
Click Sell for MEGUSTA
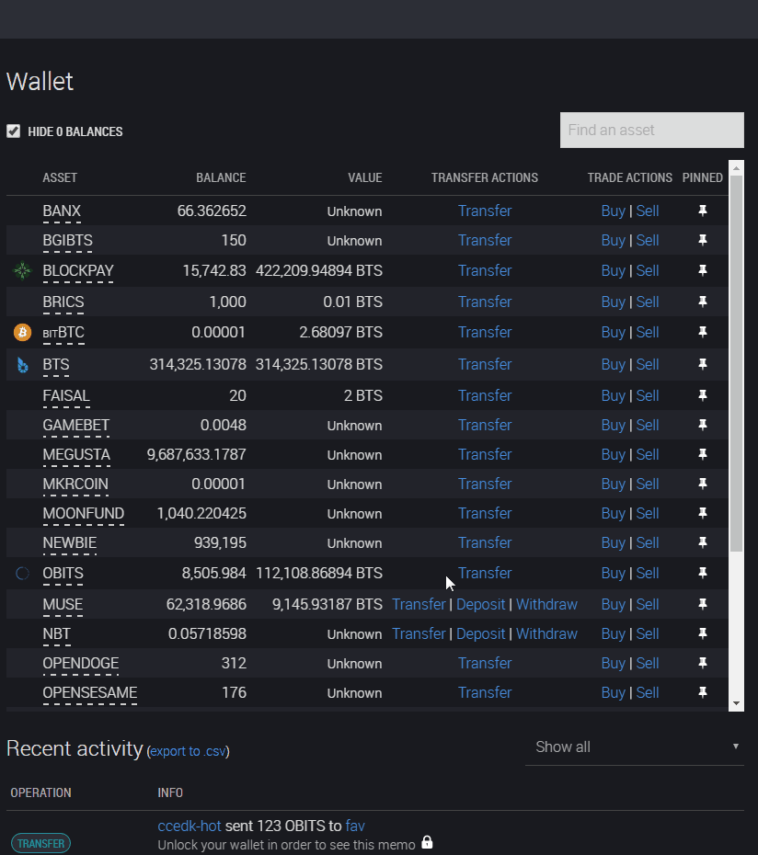(648, 455)
